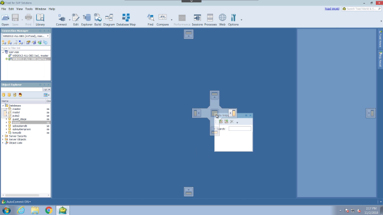Viewport: 383px width, 215px height.
Task: Click the dock-right indicator in the center cross
Action: (233, 113)
